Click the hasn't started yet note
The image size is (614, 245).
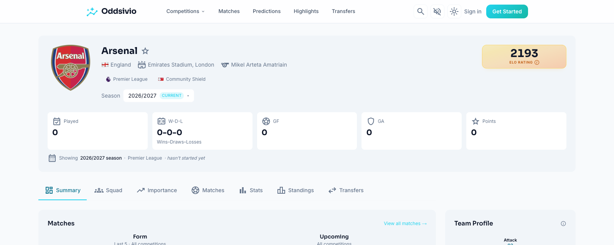coord(186,158)
